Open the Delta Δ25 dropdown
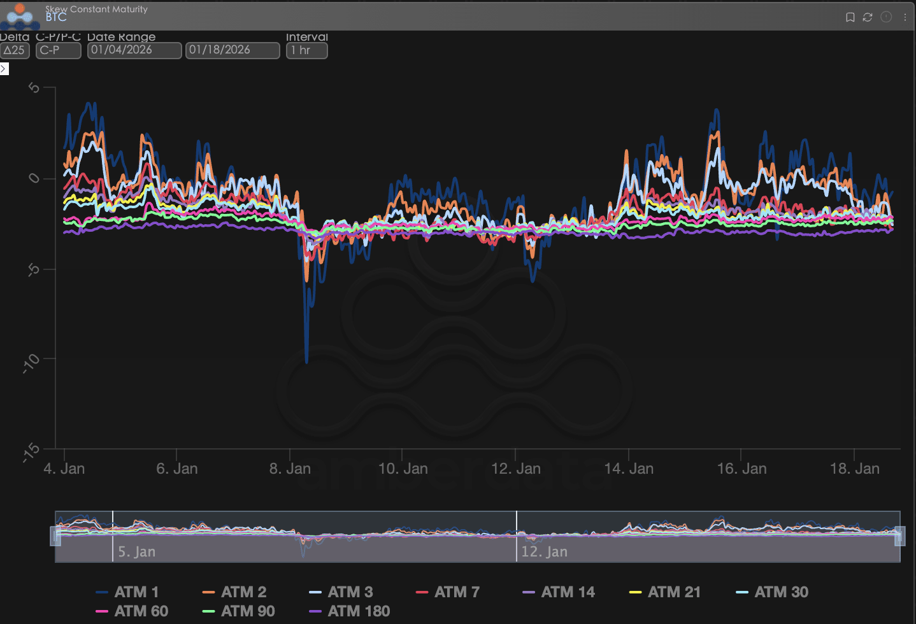916x624 pixels. tap(15, 50)
